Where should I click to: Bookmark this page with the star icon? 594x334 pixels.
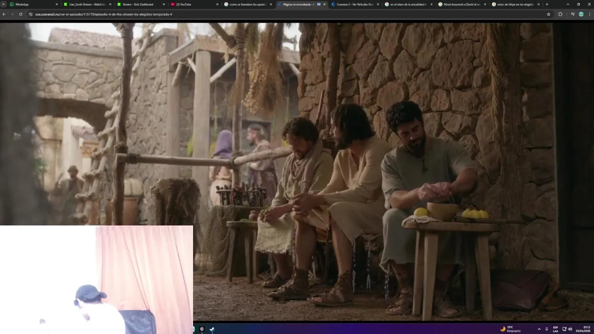(549, 14)
